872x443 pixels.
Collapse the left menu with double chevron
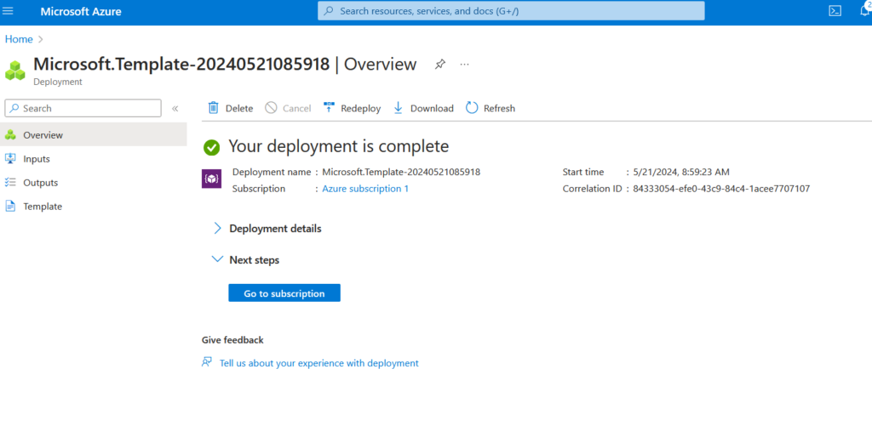(x=175, y=108)
